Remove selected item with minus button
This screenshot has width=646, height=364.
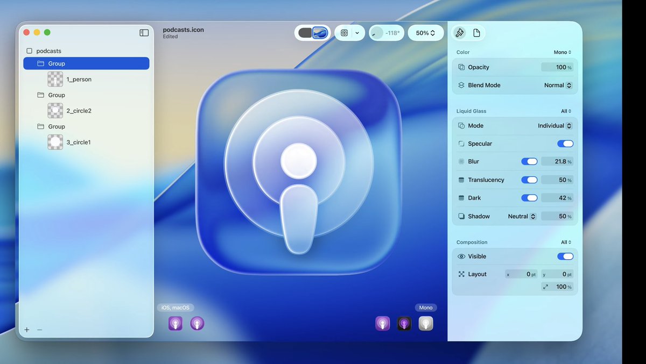tap(39, 330)
